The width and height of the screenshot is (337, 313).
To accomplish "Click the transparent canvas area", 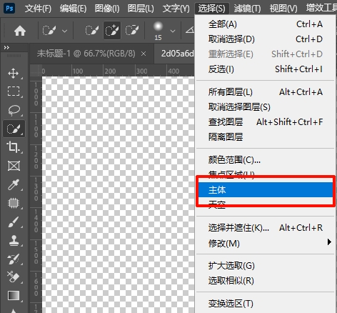I will pyautogui.click(x=119, y=194).
